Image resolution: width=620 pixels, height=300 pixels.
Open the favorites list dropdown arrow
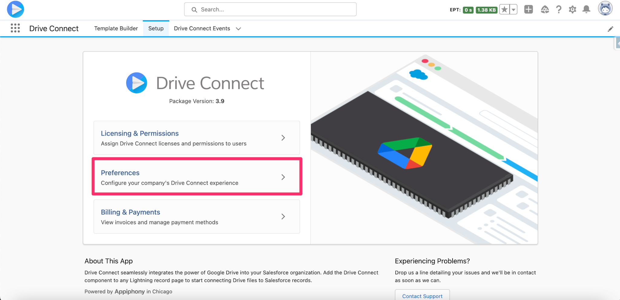click(x=513, y=10)
